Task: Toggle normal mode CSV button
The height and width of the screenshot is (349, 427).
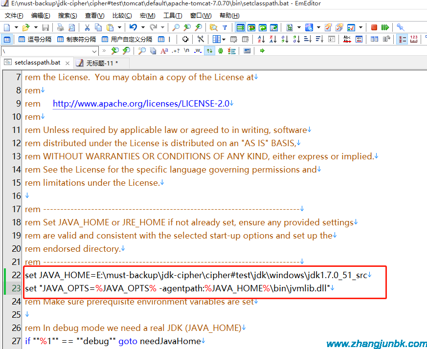Action: (x=7, y=40)
